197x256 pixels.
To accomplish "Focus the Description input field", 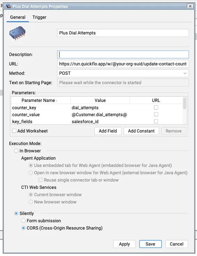I will pos(123,54).
